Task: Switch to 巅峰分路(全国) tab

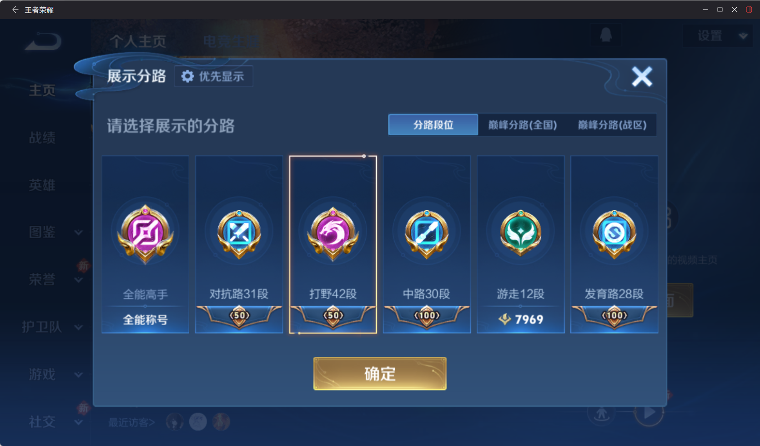Action: [523, 125]
